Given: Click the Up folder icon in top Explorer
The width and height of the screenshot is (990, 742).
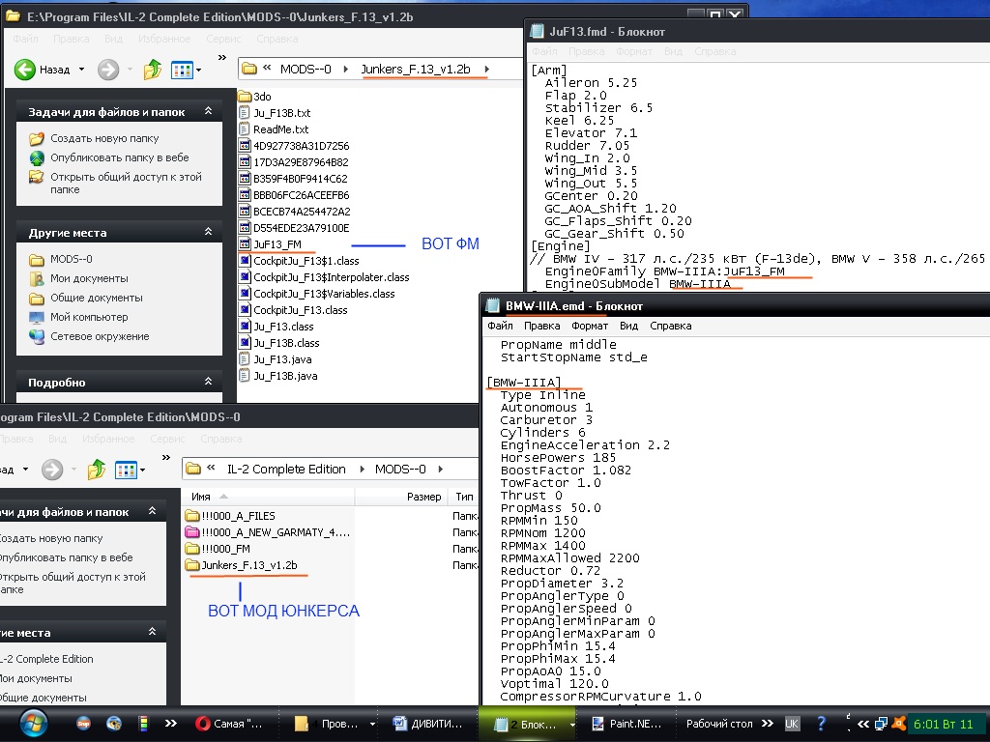Looking at the screenshot, I should pos(153,70).
